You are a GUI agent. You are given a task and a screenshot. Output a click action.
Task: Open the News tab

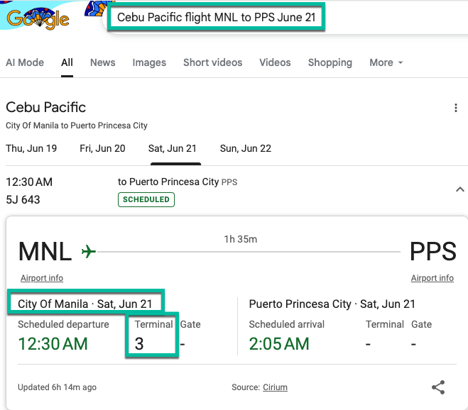pos(103,62)
